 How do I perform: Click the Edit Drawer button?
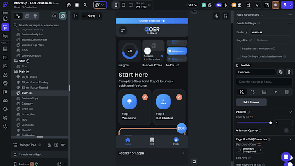[251, 102]
